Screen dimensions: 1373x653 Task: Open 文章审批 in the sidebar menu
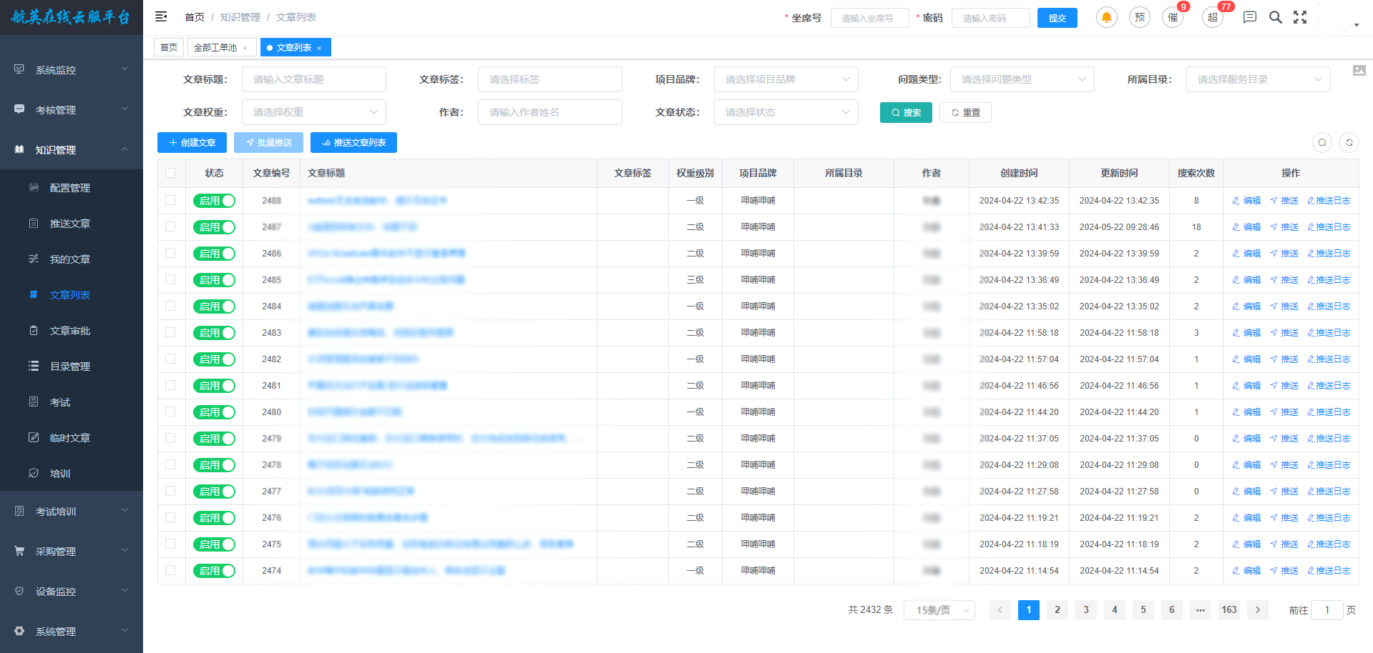point(70,331)
